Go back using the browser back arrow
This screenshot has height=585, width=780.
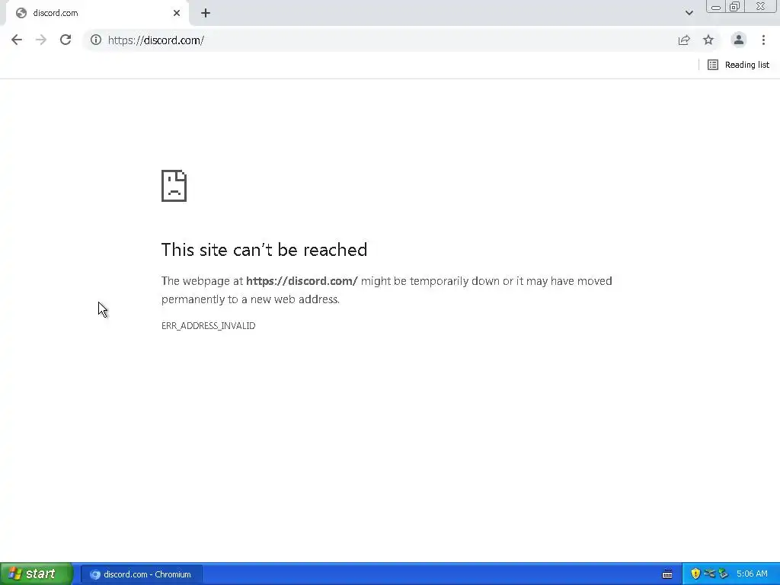[17, 40]
